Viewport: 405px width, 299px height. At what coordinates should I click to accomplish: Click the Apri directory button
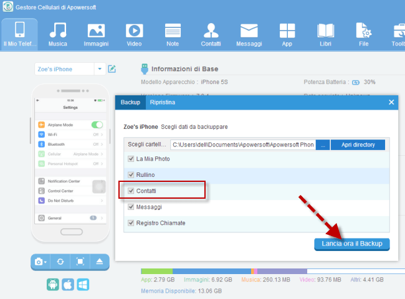pos(358,145)
